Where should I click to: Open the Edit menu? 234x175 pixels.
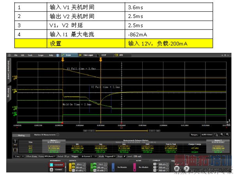(x=22, y=55)
